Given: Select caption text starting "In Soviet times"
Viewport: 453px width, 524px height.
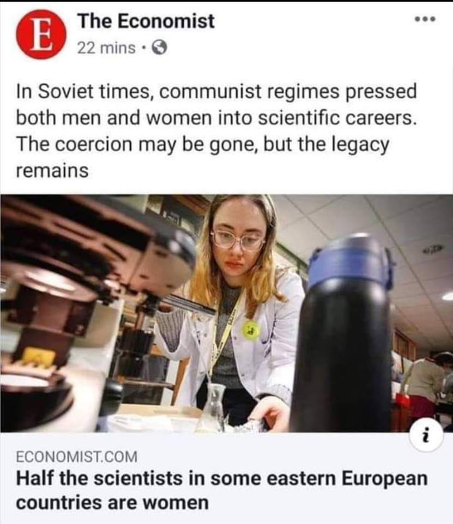Looking at the screenshot, I should coord(217,131).
